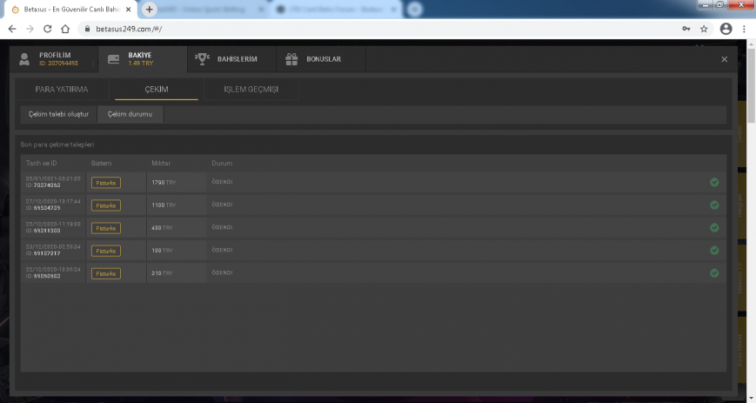View site security lock information
This screenshot has height=403, width=756.
[87, 29]
